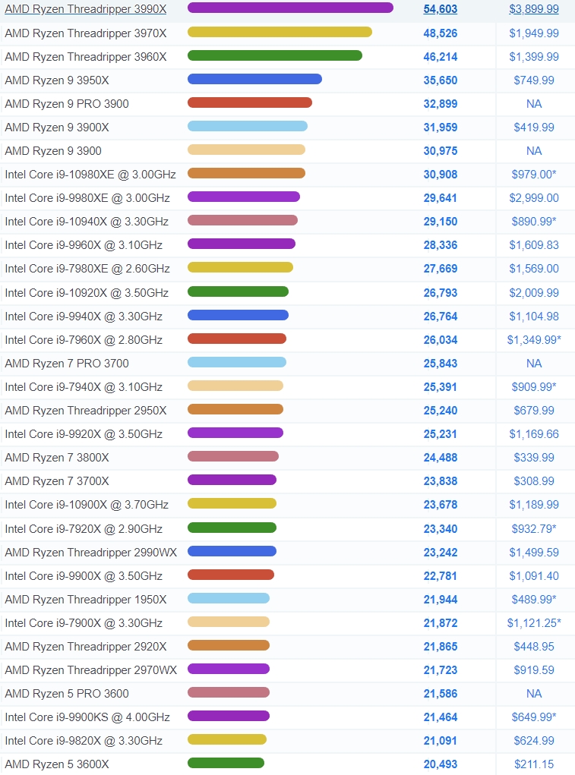Open the AMD Ryzen Threadripper 3990X link
Viewport: 575px width, 775px height.
click(86, 9)
